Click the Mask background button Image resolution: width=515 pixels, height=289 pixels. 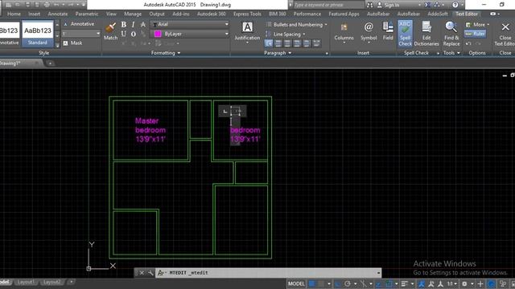(x=73, y=43)
